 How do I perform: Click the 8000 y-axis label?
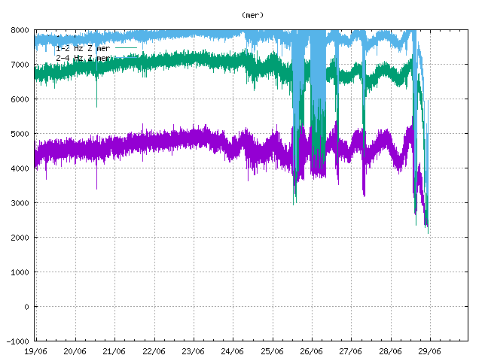(20, 30)
